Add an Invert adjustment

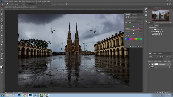coord(153,34)
